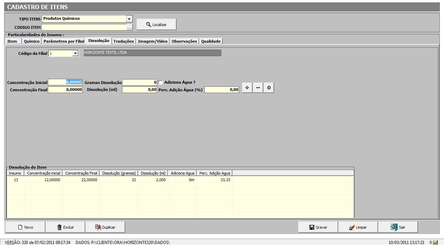
Task: Open the Parâmetros por Filial tab
Action: pyautogui.click(x=64, y=41)
